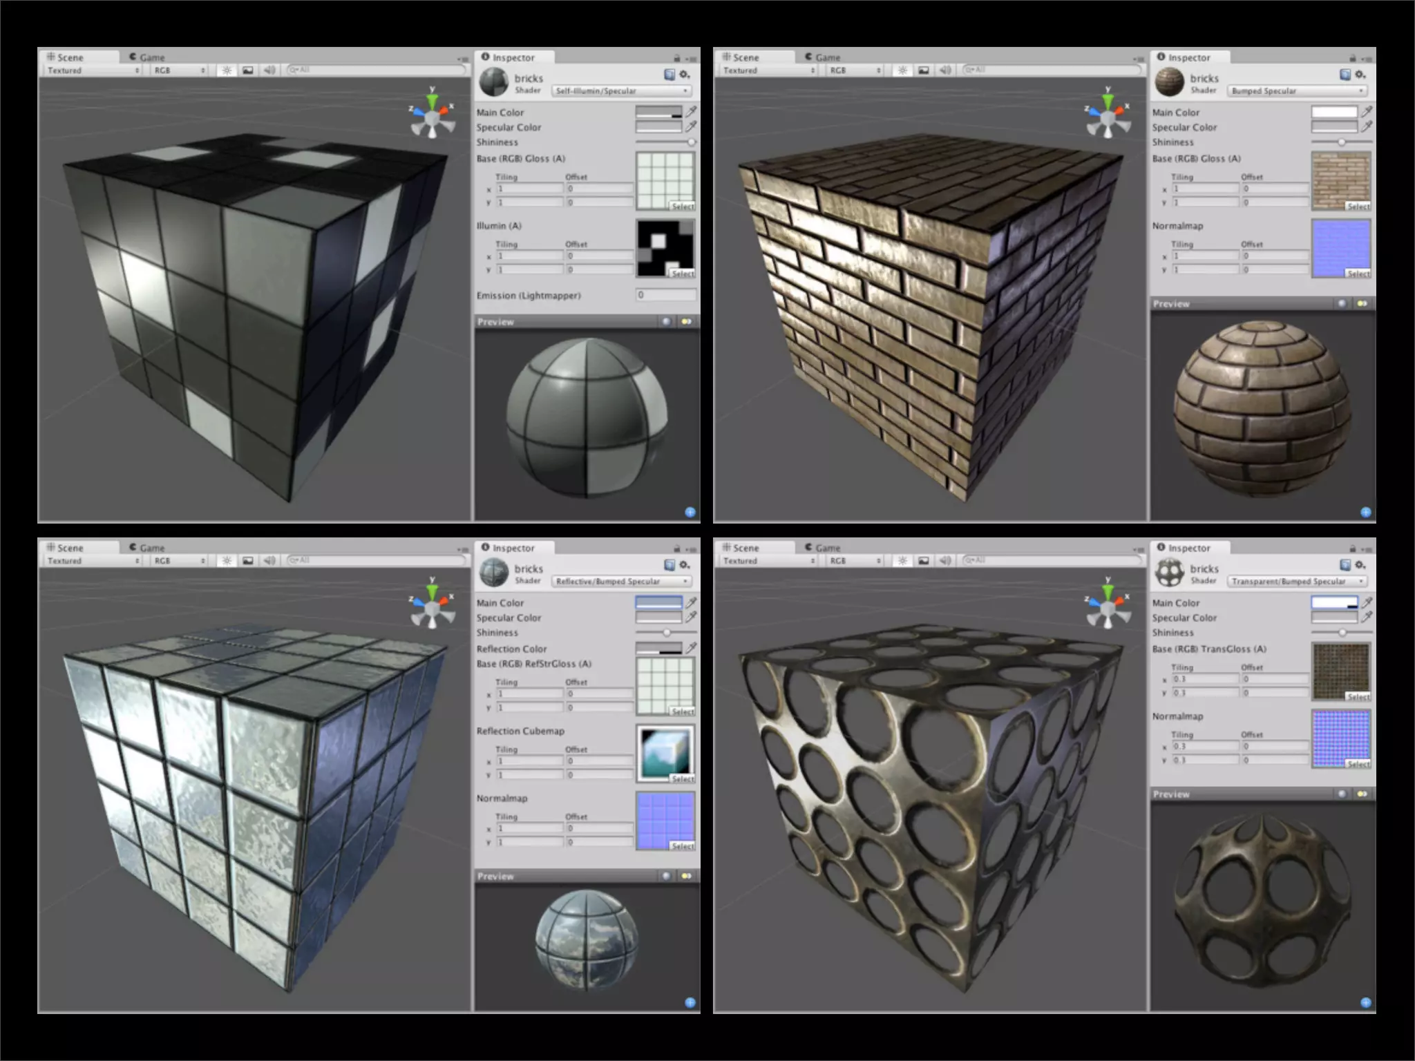This screenshot has width=1415, height=1061.
Task: Toggle scene lighting in Transparent/Bumped Specular scene view
Action: click(902, 561)
